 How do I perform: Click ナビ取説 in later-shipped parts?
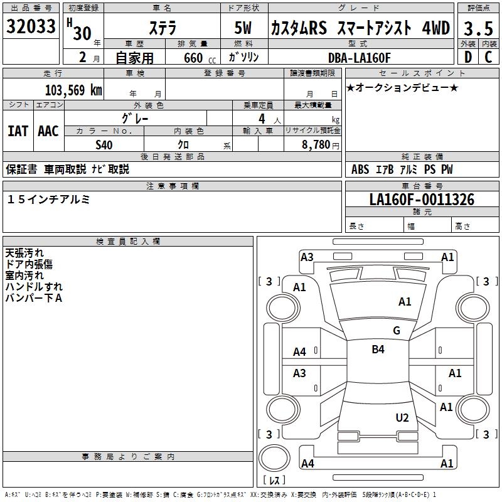click(x=110, y=169)
